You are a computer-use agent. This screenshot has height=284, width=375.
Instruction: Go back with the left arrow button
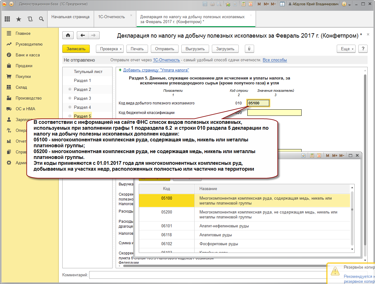pyautogui.click(x=82, y=35)
